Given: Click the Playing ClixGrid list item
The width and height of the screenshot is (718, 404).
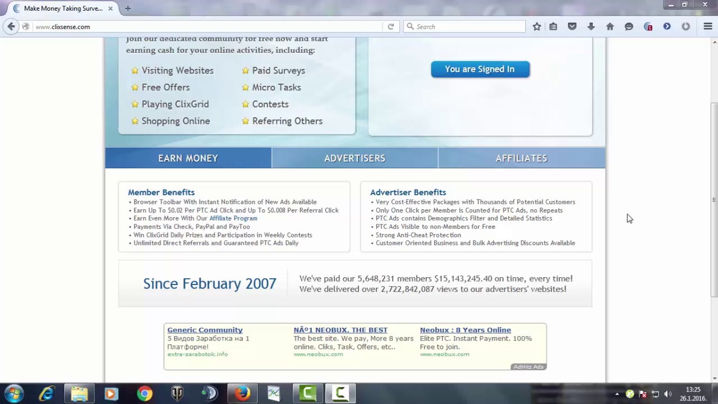Looking at the screenshot, I should click(175, 104).
